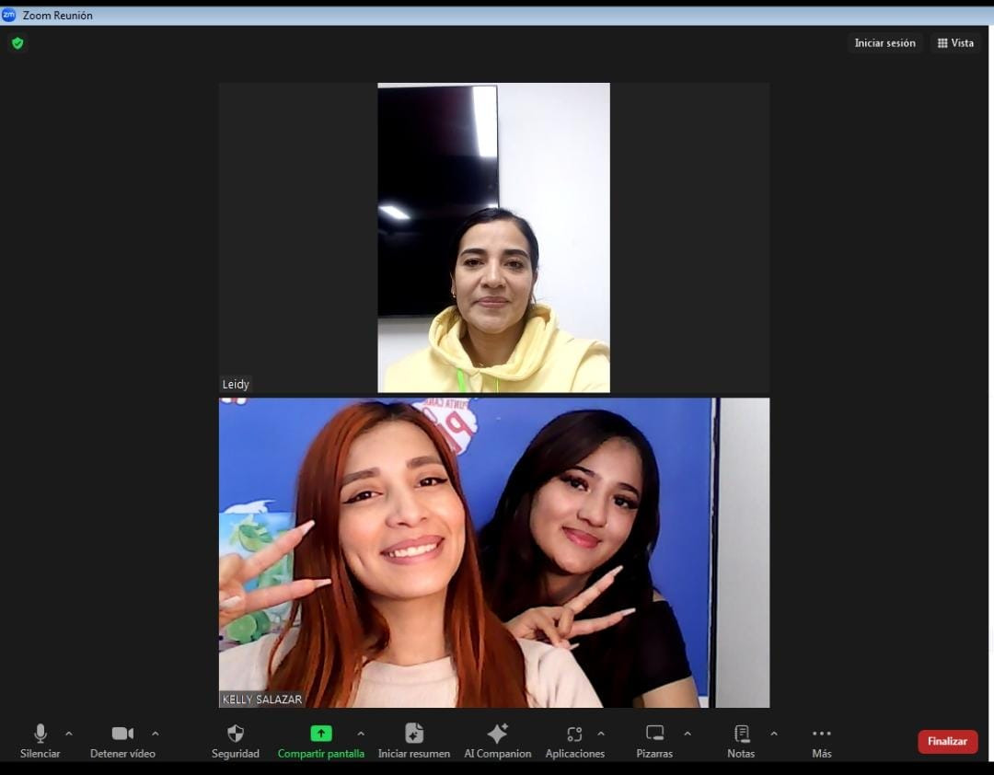This screenshot has width=994, height=775.
Task: Click the Más three-dots icon
Action: coord(821,734)
